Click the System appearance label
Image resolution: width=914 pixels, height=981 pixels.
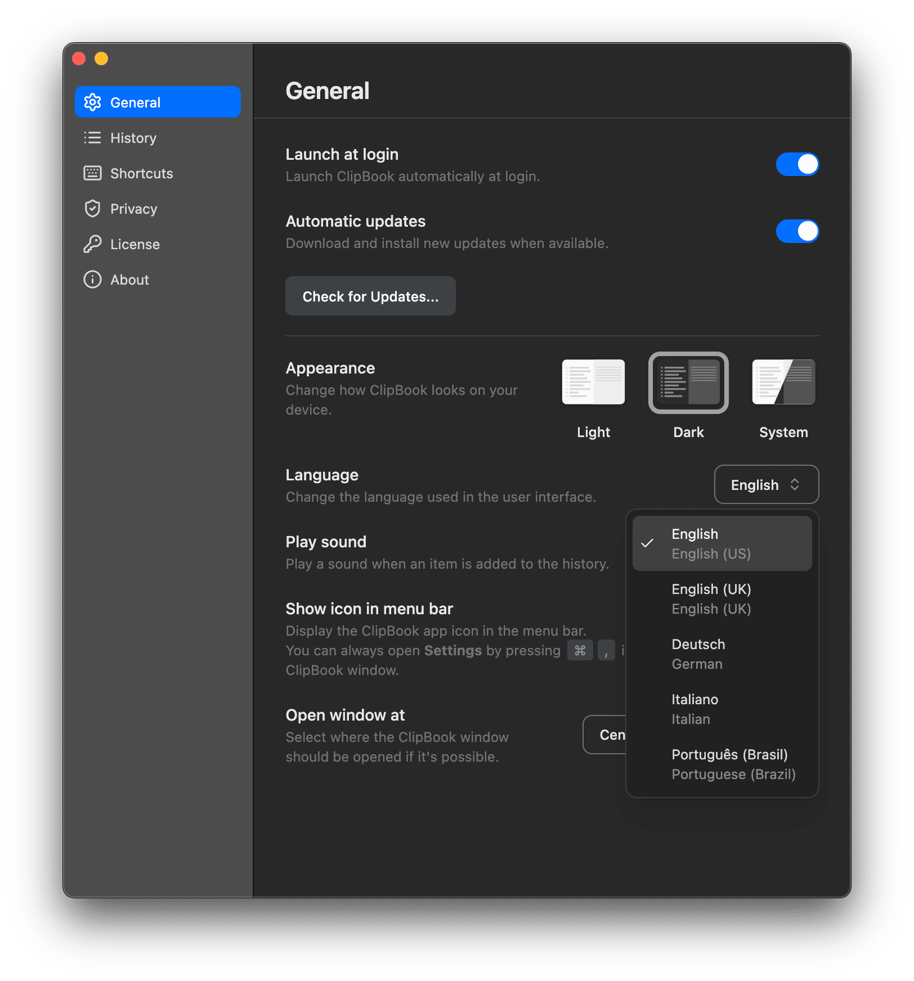(x=783, y=432)
